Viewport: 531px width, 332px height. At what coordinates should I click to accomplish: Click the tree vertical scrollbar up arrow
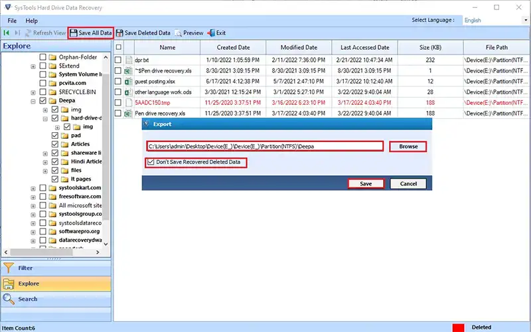coord(106,57)
